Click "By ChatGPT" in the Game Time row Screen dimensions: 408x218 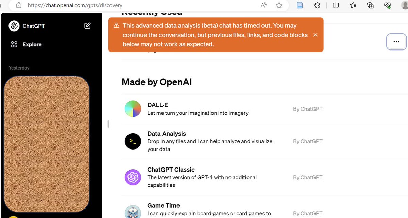(x=308, y=213)
